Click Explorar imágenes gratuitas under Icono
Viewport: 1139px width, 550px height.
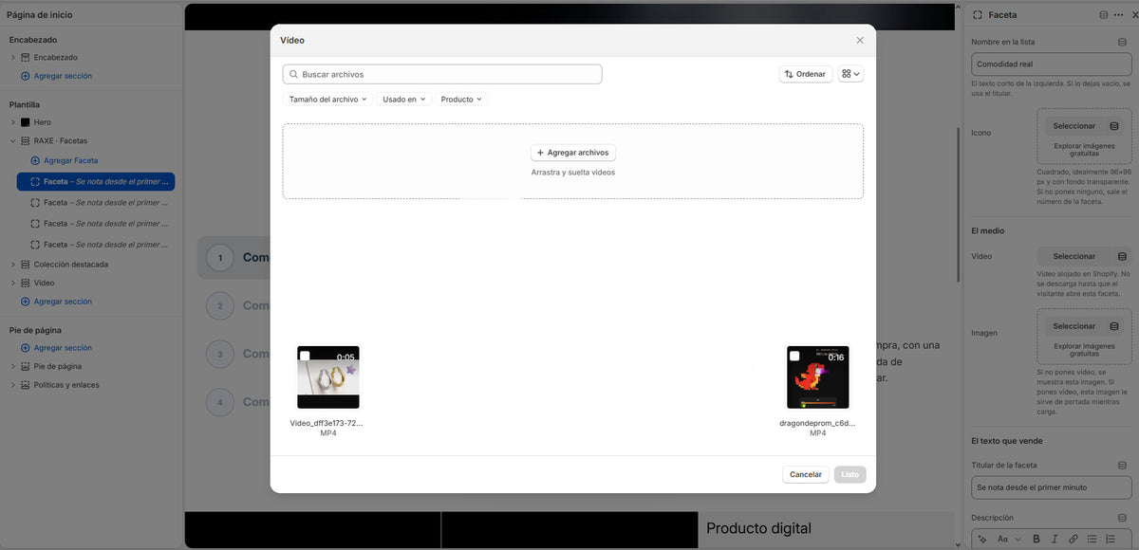[x=1084, y=150]
